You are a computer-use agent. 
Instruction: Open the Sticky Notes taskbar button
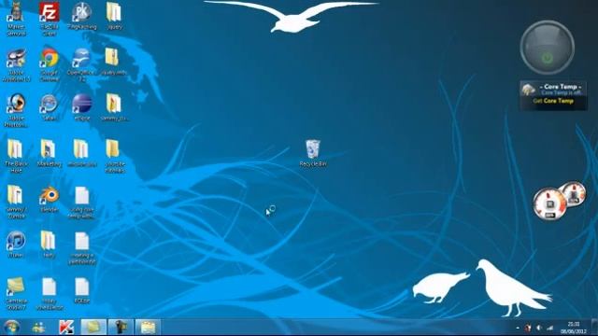click(x=93, y=328)
